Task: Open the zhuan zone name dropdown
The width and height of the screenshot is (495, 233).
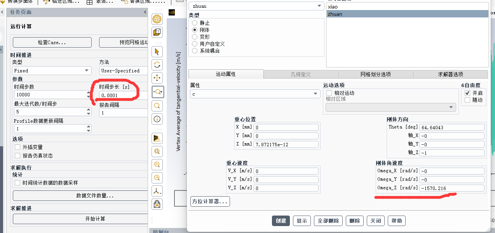Action: (256, 6)
